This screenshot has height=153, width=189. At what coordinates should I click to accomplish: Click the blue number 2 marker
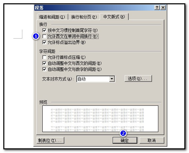(123, 133)
